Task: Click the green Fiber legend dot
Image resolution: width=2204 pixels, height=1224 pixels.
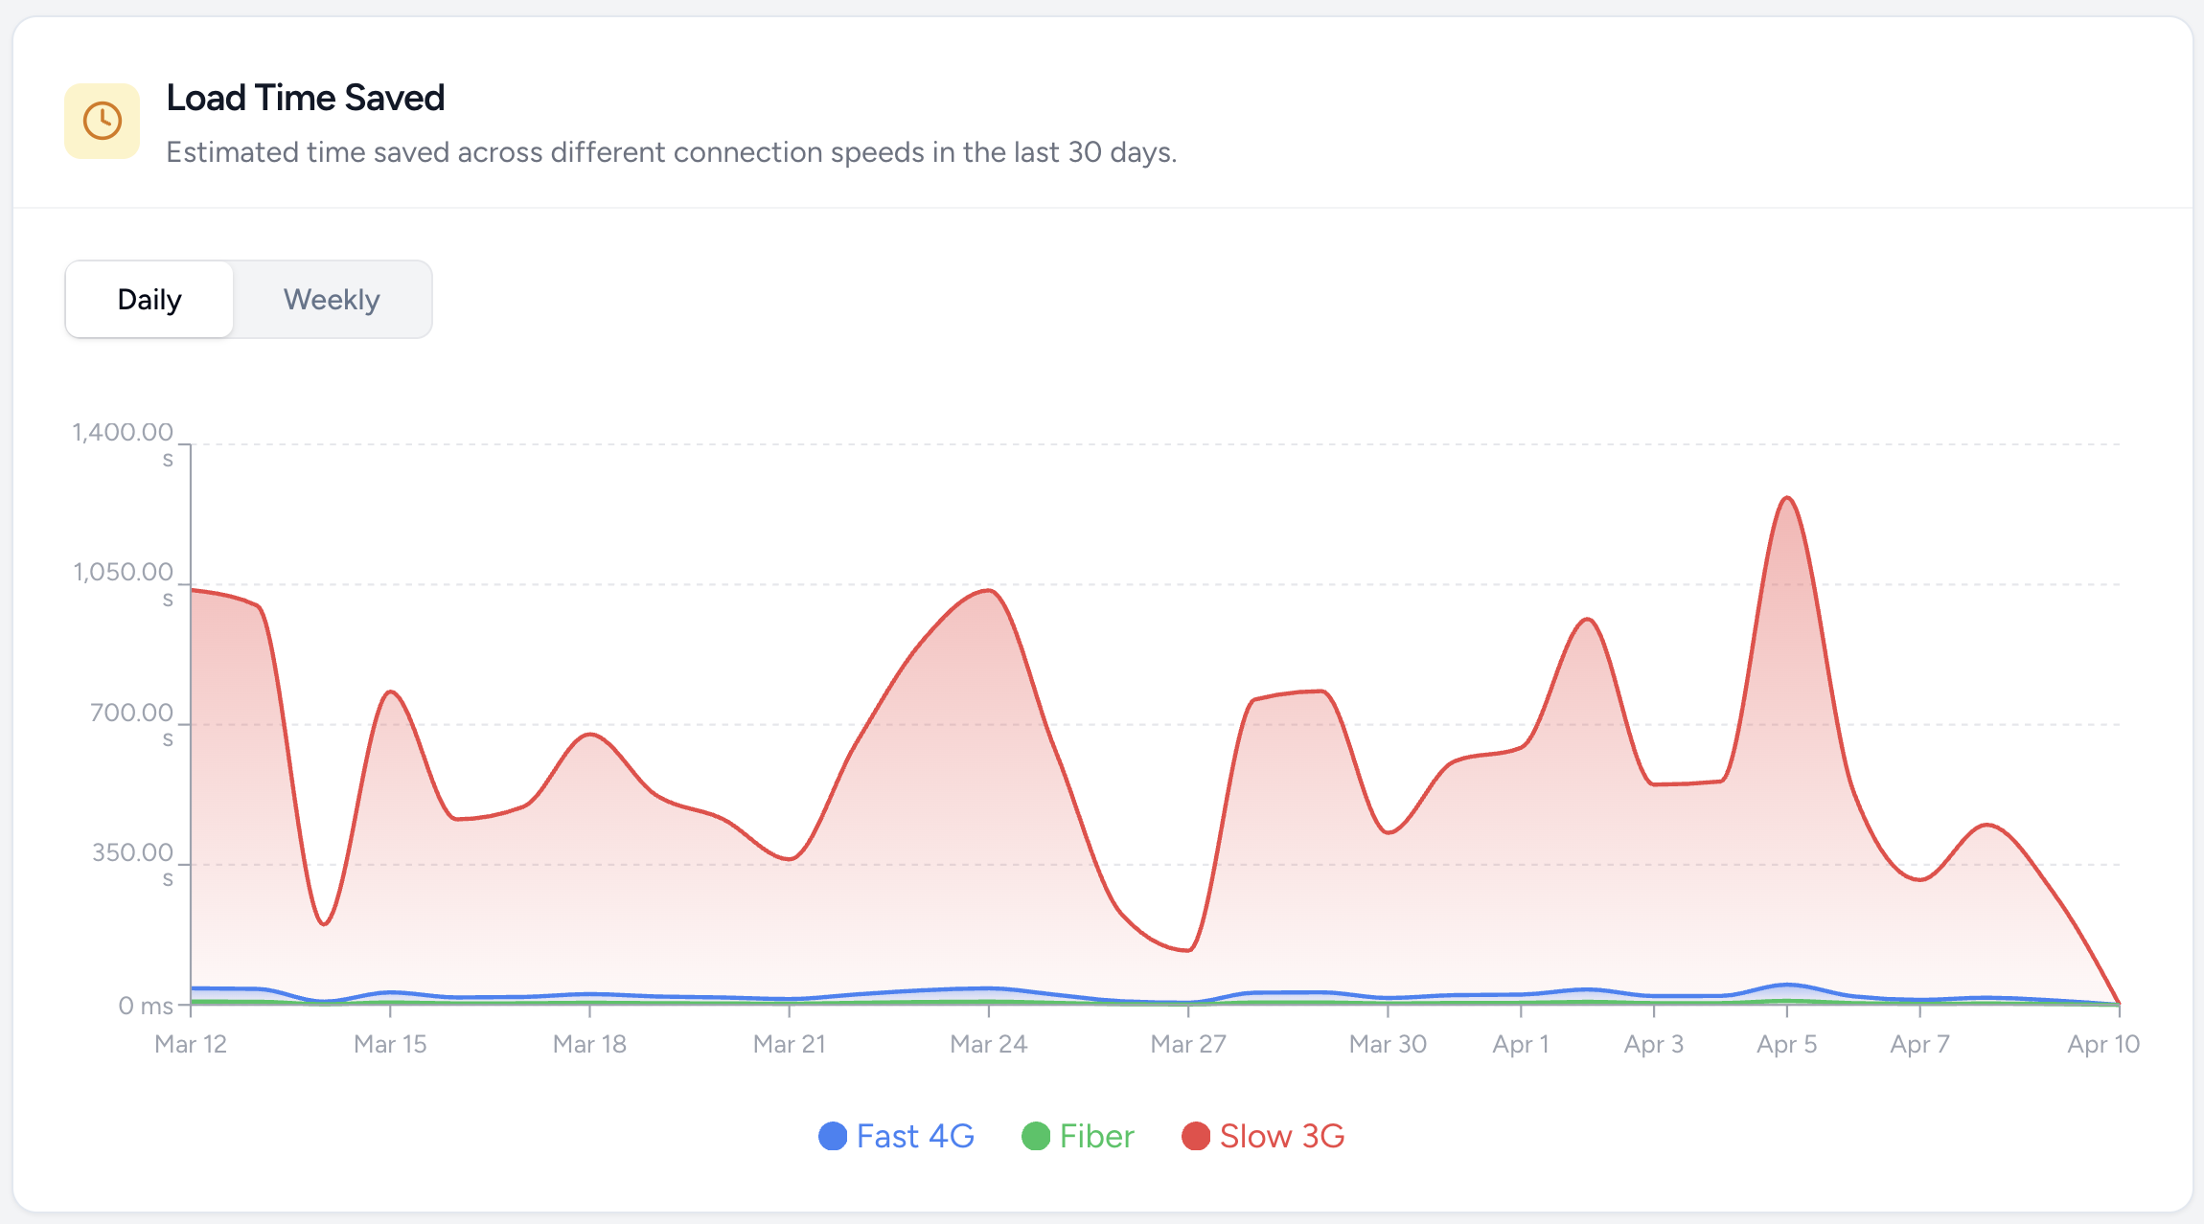Action: [x=1036, y=1136]
